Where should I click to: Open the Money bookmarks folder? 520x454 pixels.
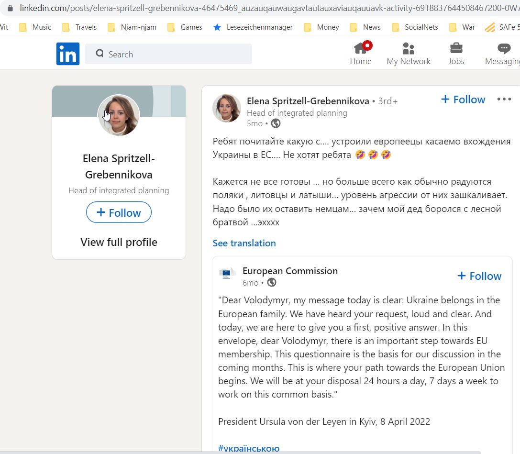321,27
